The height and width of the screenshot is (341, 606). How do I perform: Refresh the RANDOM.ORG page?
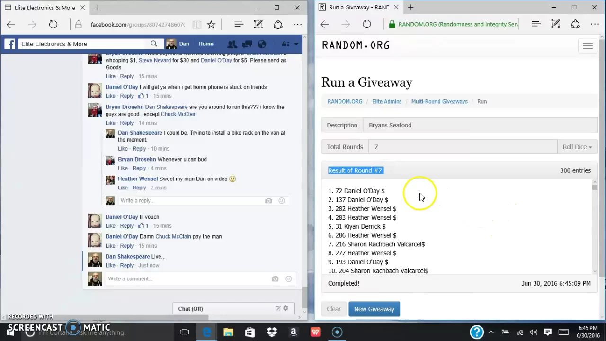pos(367,24)
